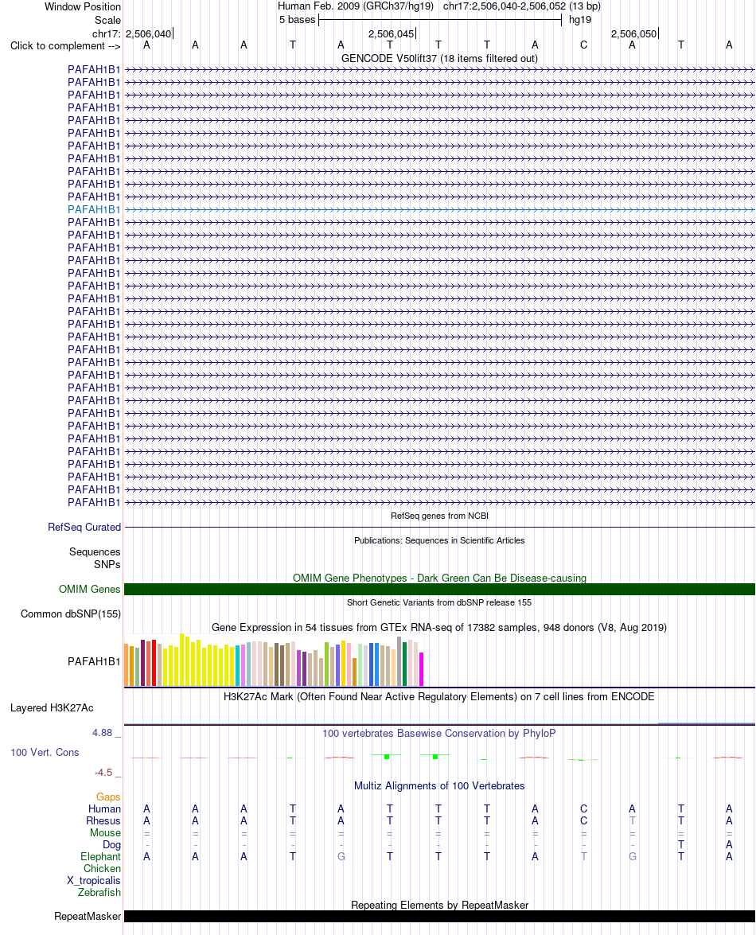Select the 'Scale' track label
The height and width of the screenshot is (935, 756).
click(107, 20)
